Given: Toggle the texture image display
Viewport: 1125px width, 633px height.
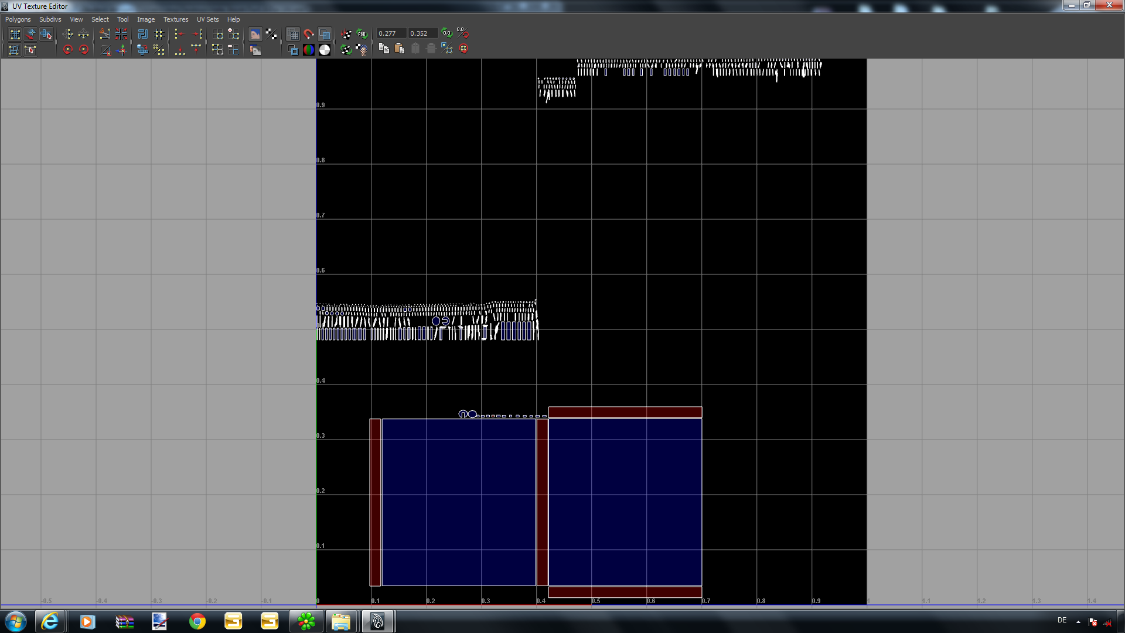Looking at the screenshot, I should point(255,34).
